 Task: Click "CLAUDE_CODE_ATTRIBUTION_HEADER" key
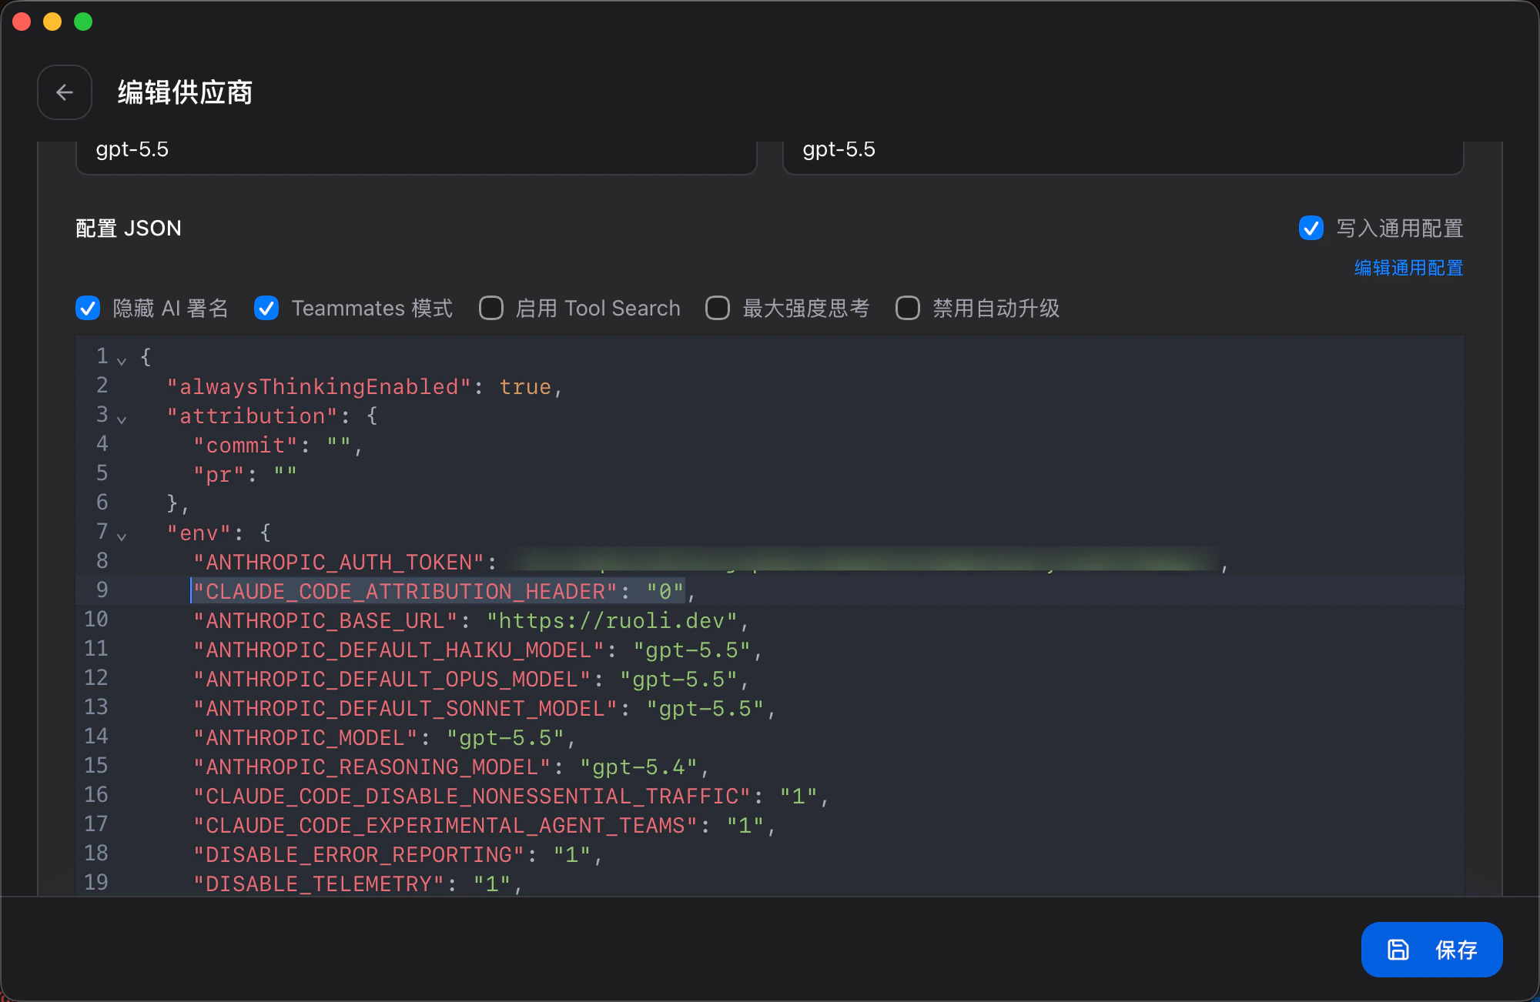pyautogui.click(x=406, y=591)
